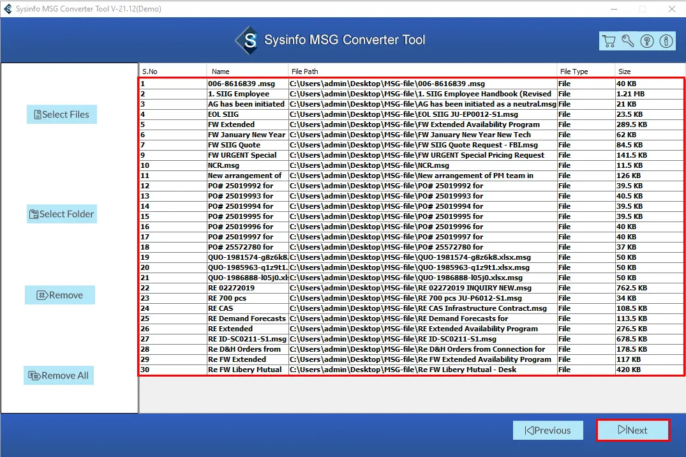Select the EOL SIIG file row

click(x=223, y=114)
